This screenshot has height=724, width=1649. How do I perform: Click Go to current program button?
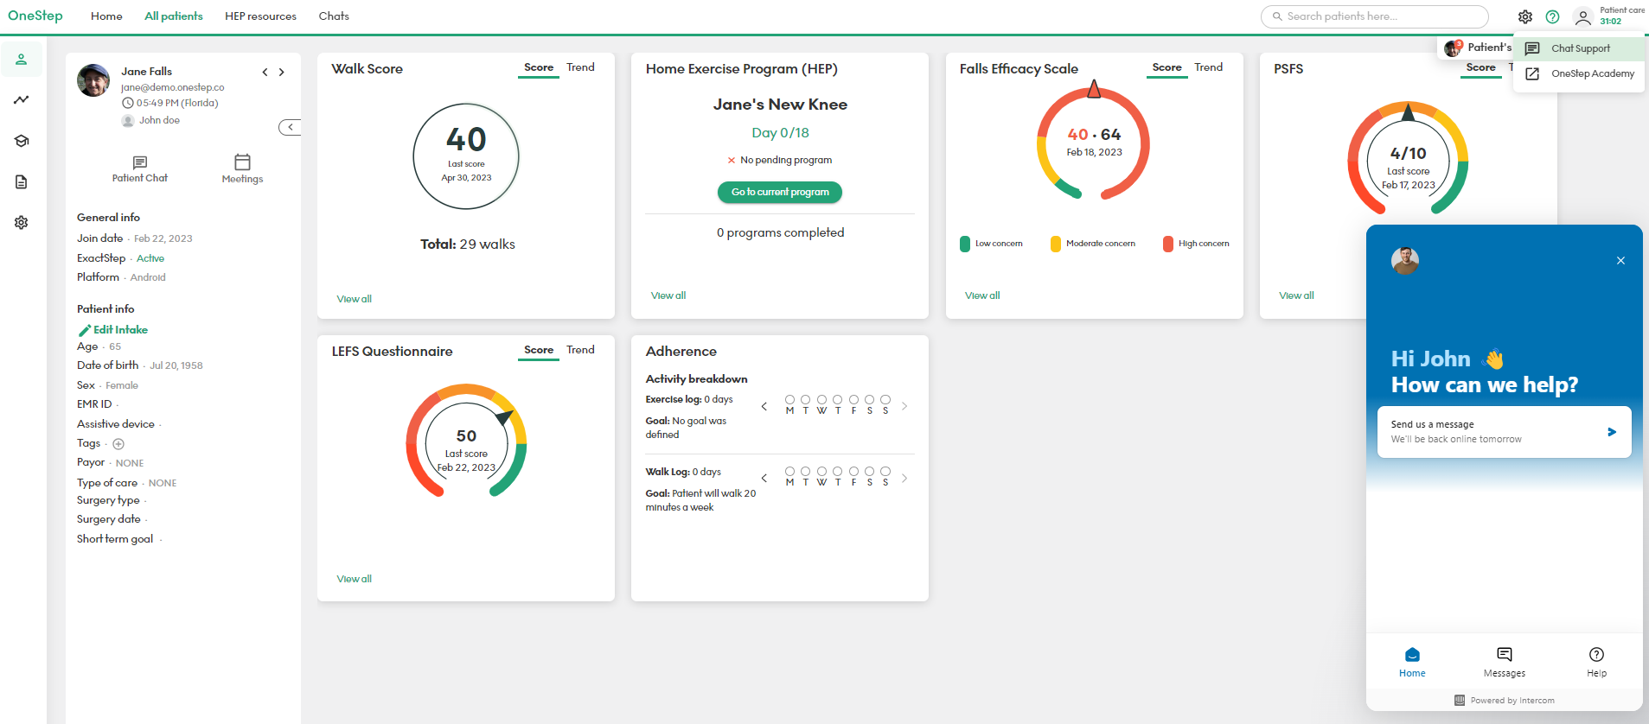(x=779, y=192)
